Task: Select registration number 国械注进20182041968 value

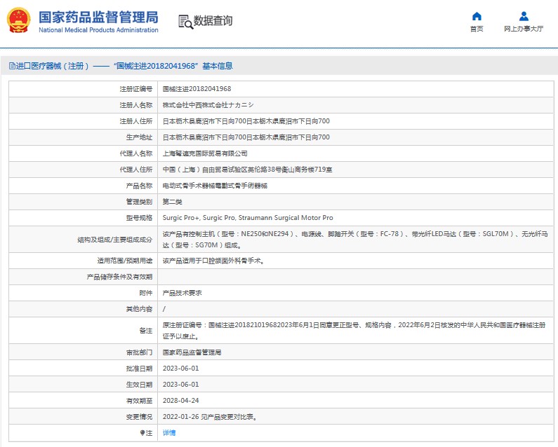Action: [197, 89]
